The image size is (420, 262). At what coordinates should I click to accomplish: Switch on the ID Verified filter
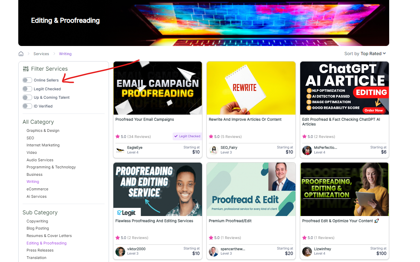click(x=27, y=106)
